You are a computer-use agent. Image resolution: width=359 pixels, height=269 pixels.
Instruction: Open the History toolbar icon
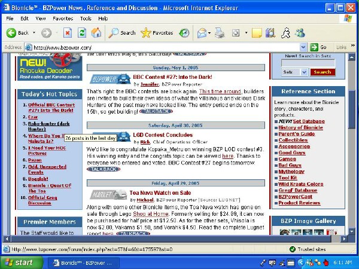click(x=184, y=33)
